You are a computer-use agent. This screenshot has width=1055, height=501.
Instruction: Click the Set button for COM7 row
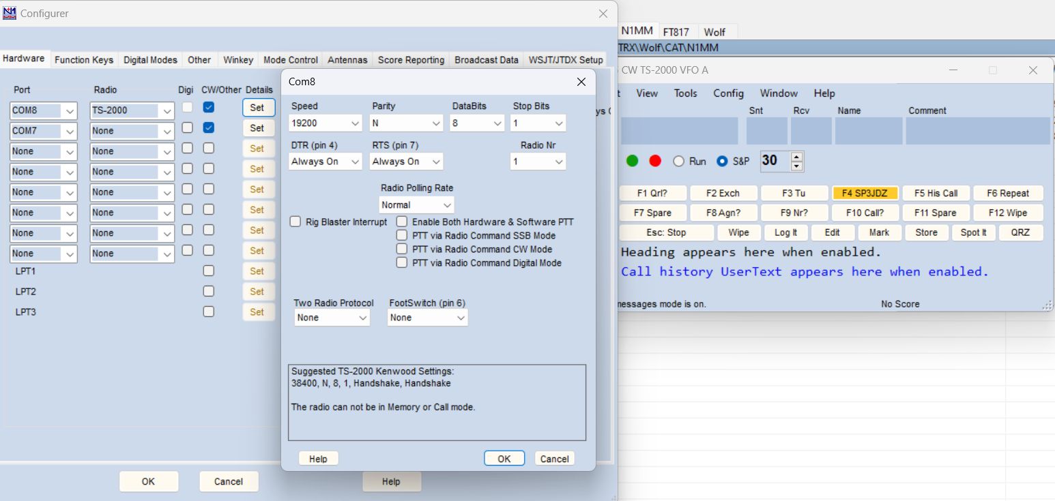coord(257,127)
